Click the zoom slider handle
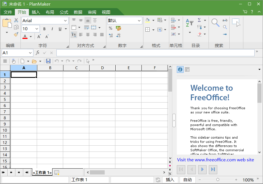This screenshot has height=184, width=263. 218,180
